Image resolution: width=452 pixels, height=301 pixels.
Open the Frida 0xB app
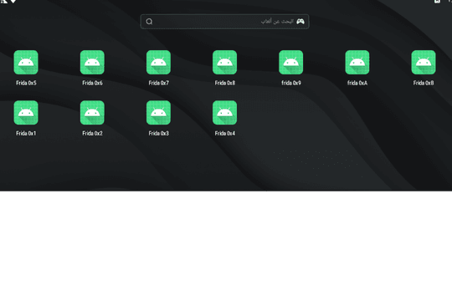[x=424, y=62]
